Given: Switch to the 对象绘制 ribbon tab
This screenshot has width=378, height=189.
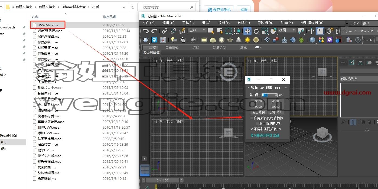Looking at the screenshot, I should pos(219,48).
